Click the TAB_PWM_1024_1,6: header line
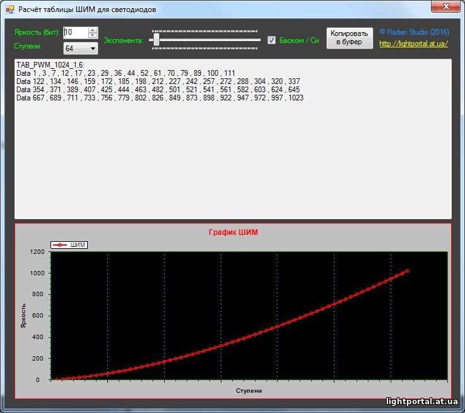Viewport: 465px width, 413px height. [x=50, y=64]
